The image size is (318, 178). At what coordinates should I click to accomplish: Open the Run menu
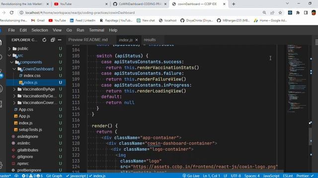point(80,30)
